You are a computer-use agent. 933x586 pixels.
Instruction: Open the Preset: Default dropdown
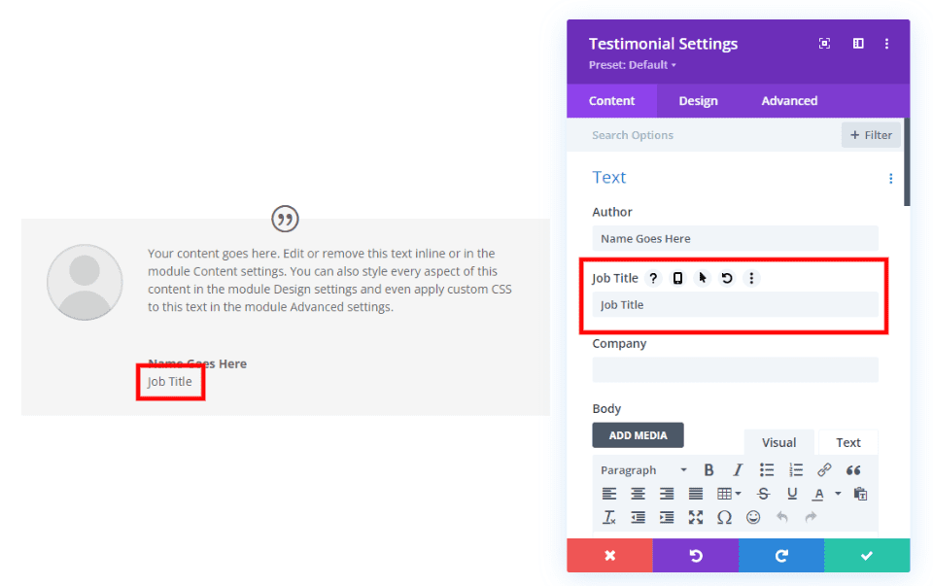pos(633,65)
